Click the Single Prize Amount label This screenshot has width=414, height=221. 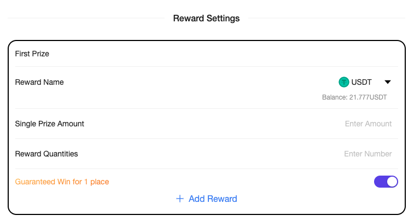click(50, 124)
